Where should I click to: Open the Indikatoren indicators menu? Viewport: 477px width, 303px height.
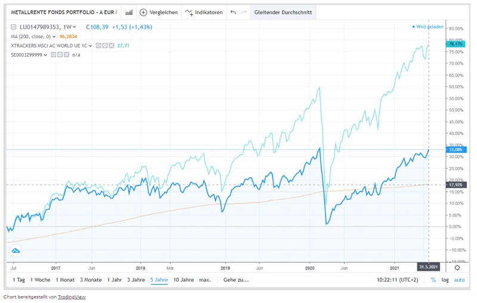(204, 12)
